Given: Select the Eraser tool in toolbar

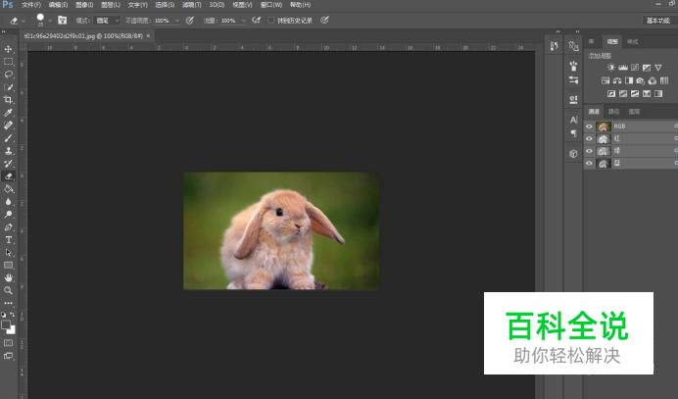Looking at the screenshot, I should [x=9, y=176].
